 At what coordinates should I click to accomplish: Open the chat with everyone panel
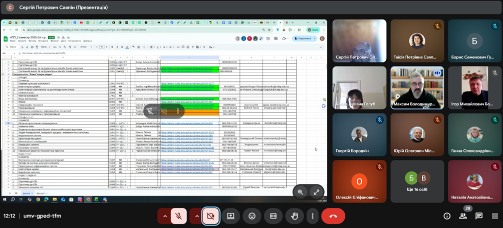point(479,216)
